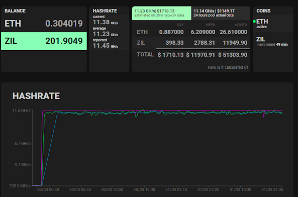Viewport: 298px width, 197px height.
Task: Click the next round 49 min text
Action: point(272,44)
